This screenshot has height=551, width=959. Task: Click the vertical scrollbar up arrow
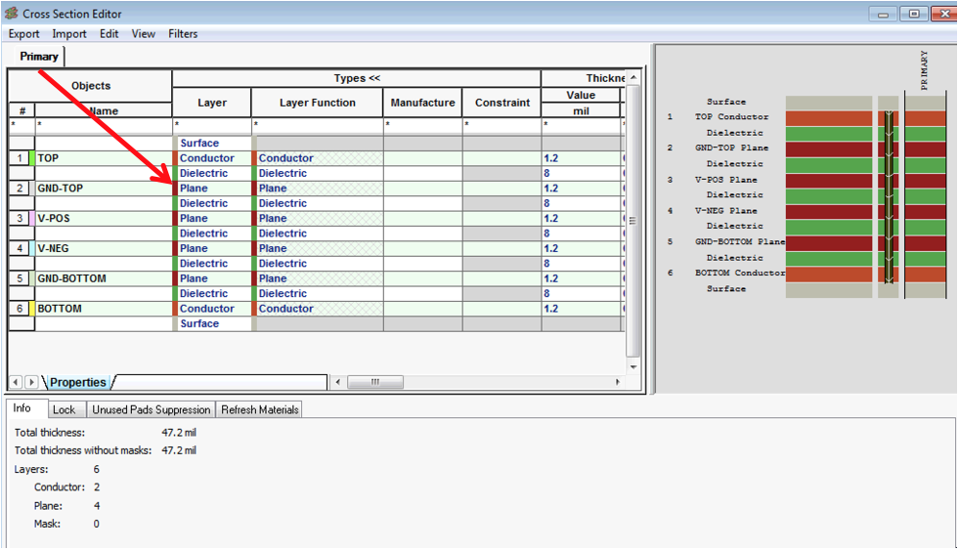pyautogui.click(x=633, y=77)
